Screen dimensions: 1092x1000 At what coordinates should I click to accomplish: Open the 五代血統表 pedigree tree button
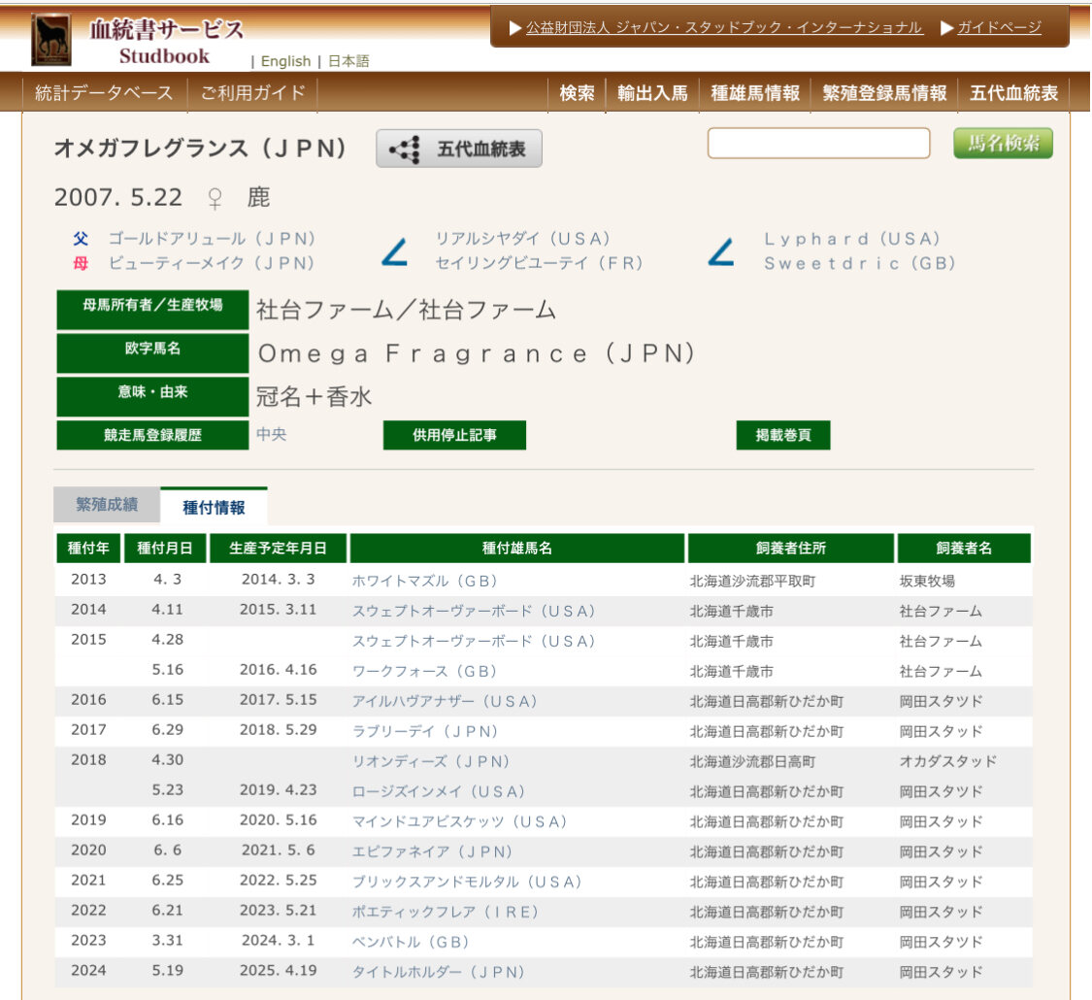click(459, 149)
